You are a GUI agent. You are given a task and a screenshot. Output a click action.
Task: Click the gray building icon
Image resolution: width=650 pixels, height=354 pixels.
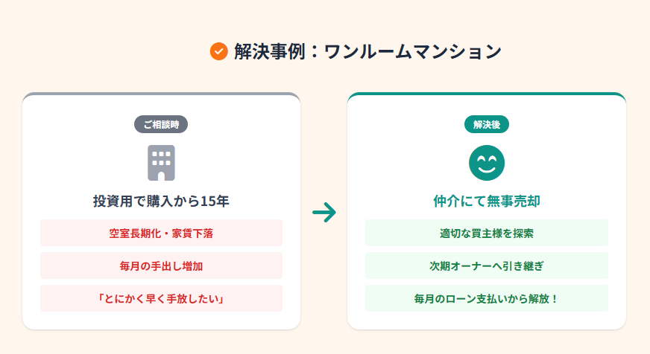tap(161, 163)
